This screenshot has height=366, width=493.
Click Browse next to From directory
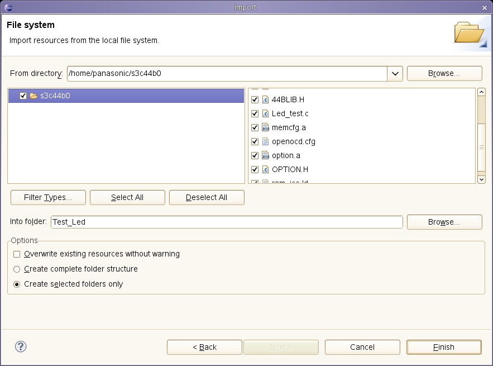[444, 73]
